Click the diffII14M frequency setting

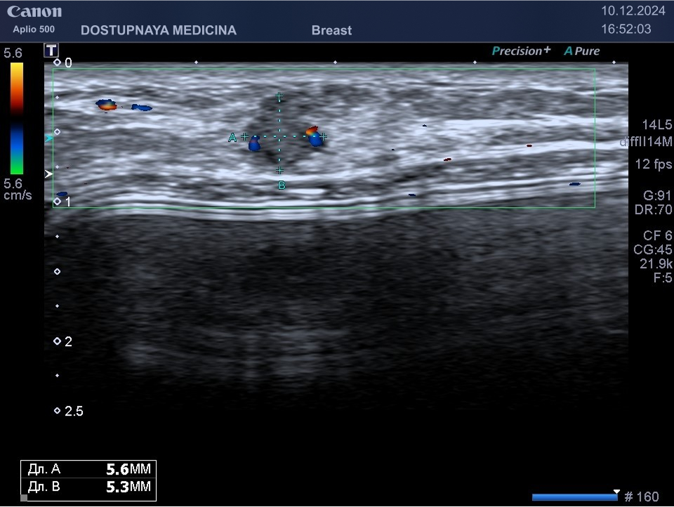click(x=646, y=142)
